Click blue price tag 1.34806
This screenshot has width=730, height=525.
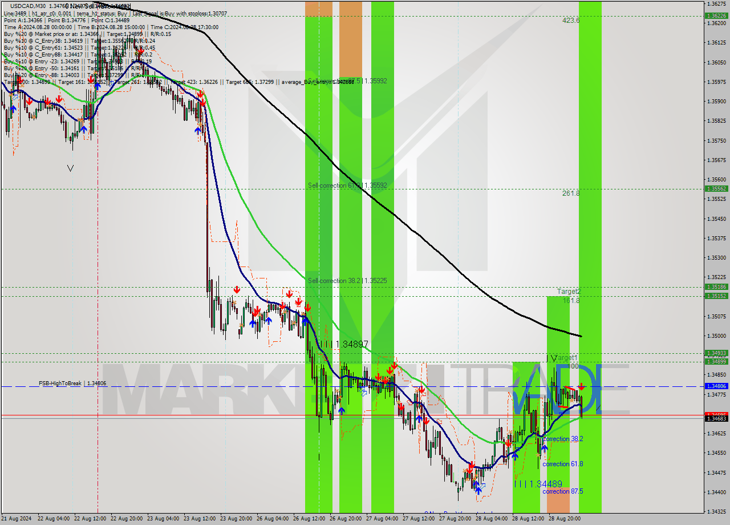coord(716,386)
